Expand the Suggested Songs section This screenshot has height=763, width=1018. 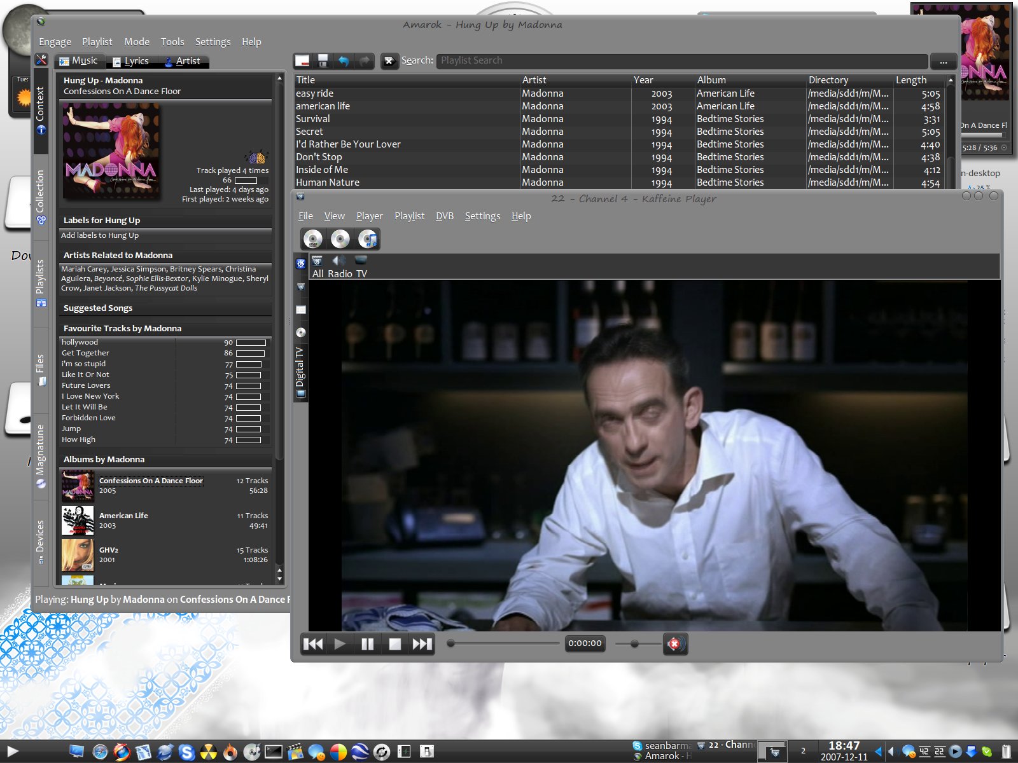pos(165,308)
